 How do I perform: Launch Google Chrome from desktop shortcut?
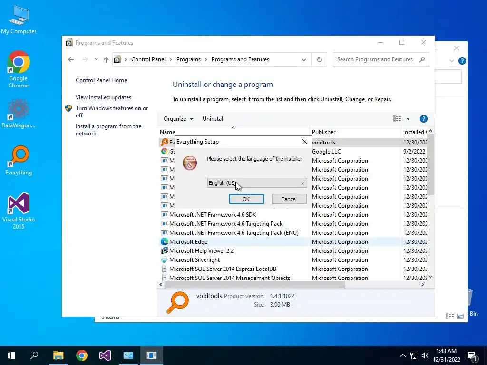[19, 69]
